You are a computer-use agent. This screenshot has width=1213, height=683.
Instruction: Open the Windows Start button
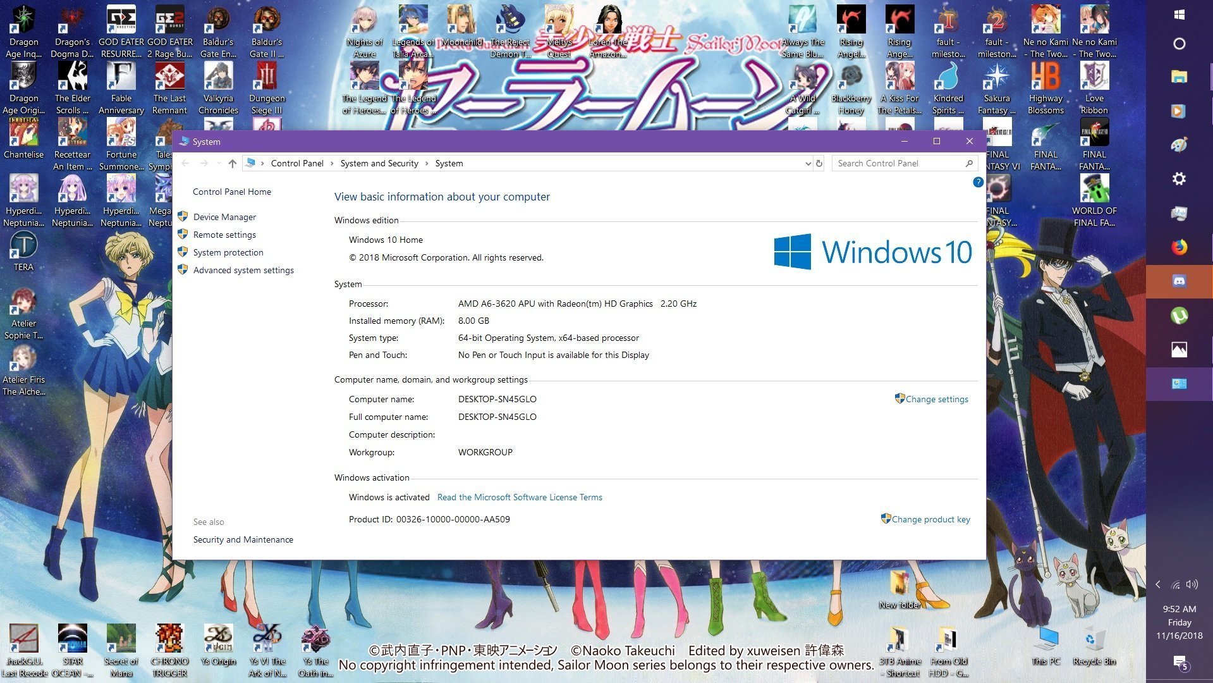coord(1179,15)
